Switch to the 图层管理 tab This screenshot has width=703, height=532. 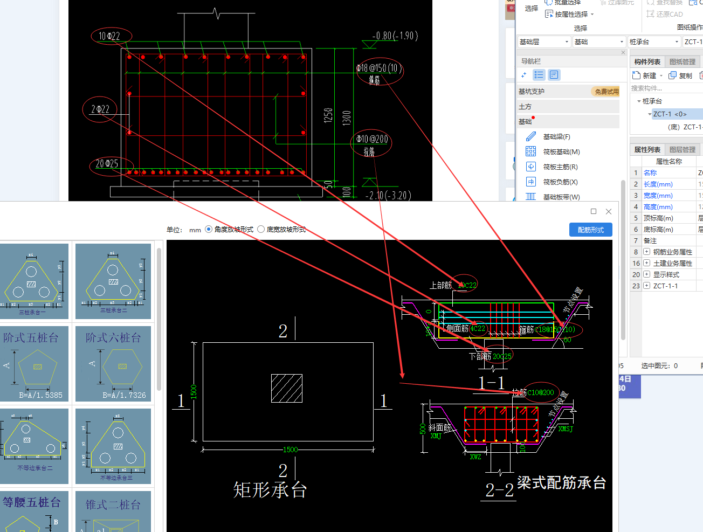pos(683,149)
